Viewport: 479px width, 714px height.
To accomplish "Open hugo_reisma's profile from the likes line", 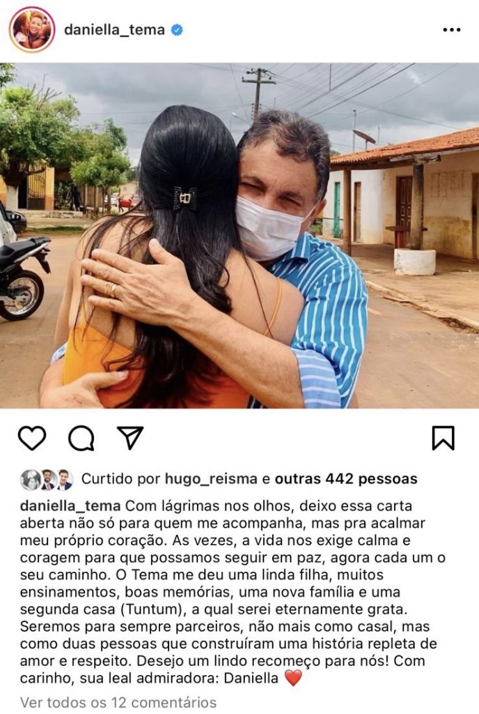I will pos(211,479).
